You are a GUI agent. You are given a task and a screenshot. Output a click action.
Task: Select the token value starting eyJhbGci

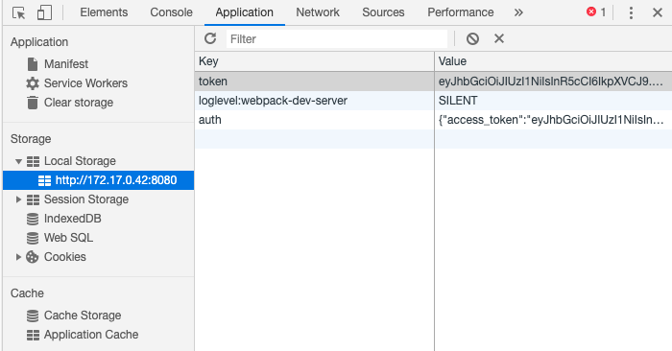coord(553,82)
